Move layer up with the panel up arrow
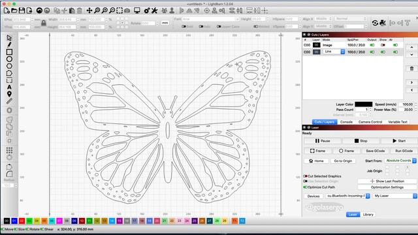 click(411, 47)
